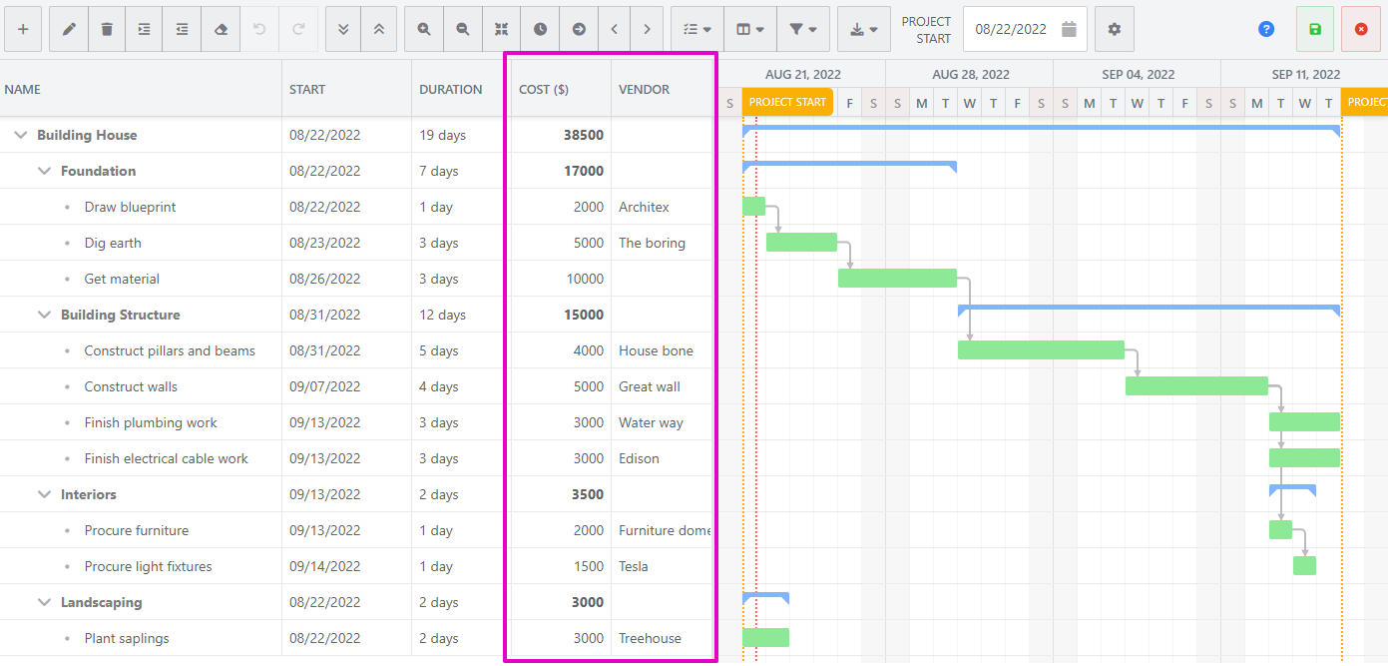The width and height of the screenshot is (1388, 666).
Task: Delete a task with the trash icon
Action: tap(106, 28)
